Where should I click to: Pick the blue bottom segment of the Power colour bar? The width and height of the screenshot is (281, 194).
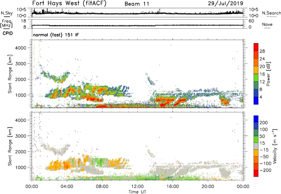256,101
